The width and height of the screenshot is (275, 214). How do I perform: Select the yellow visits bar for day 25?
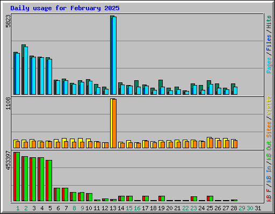pyautogui.click(x=208, y=142)
